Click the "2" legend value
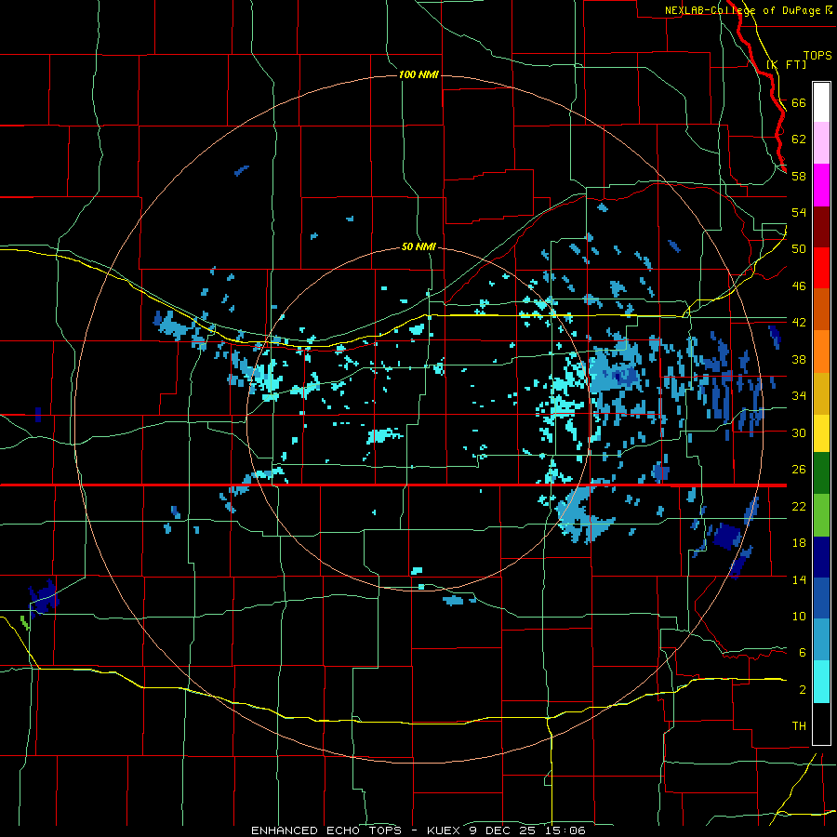This screenshot has height=837, width=837. click(x=803, y=690)
